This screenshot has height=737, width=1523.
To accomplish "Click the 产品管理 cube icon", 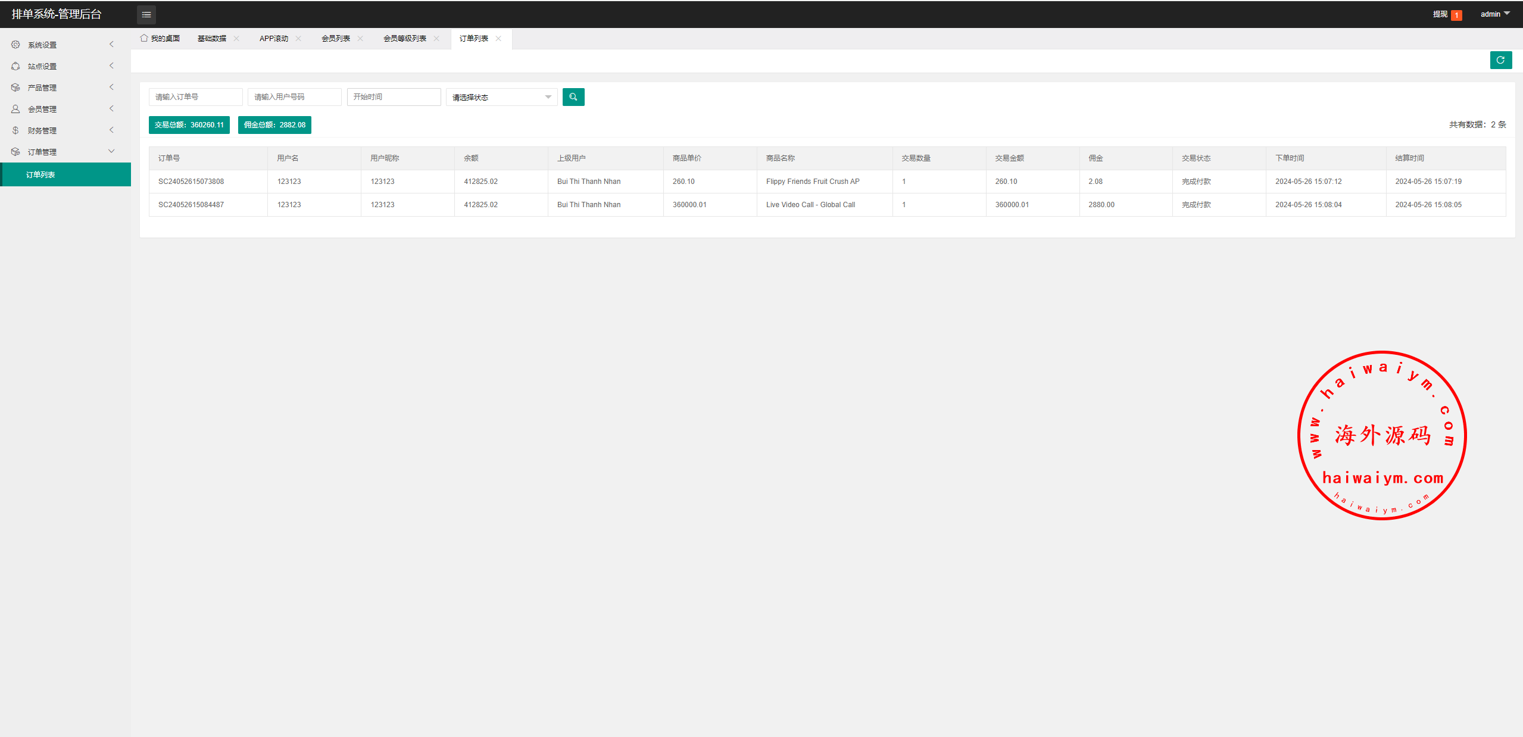I will point(15,88).
